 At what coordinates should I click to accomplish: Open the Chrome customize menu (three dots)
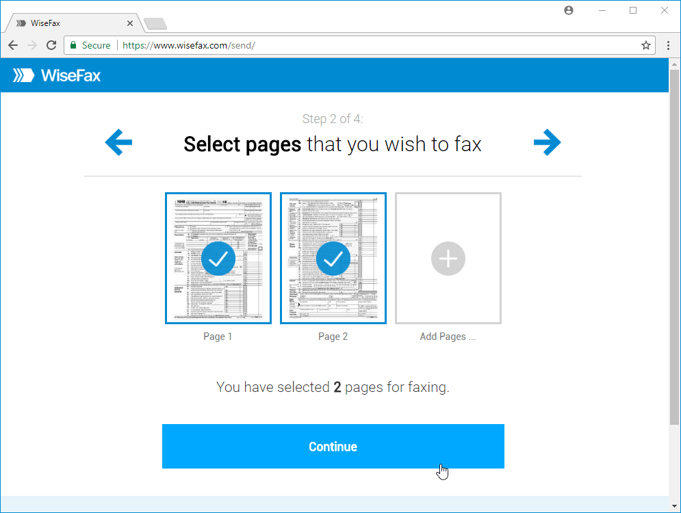(x=668, y=45)
